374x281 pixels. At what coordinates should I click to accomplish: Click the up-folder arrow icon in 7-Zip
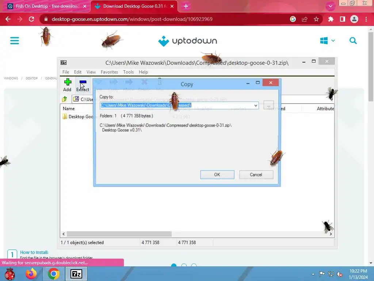coord(64,99)
